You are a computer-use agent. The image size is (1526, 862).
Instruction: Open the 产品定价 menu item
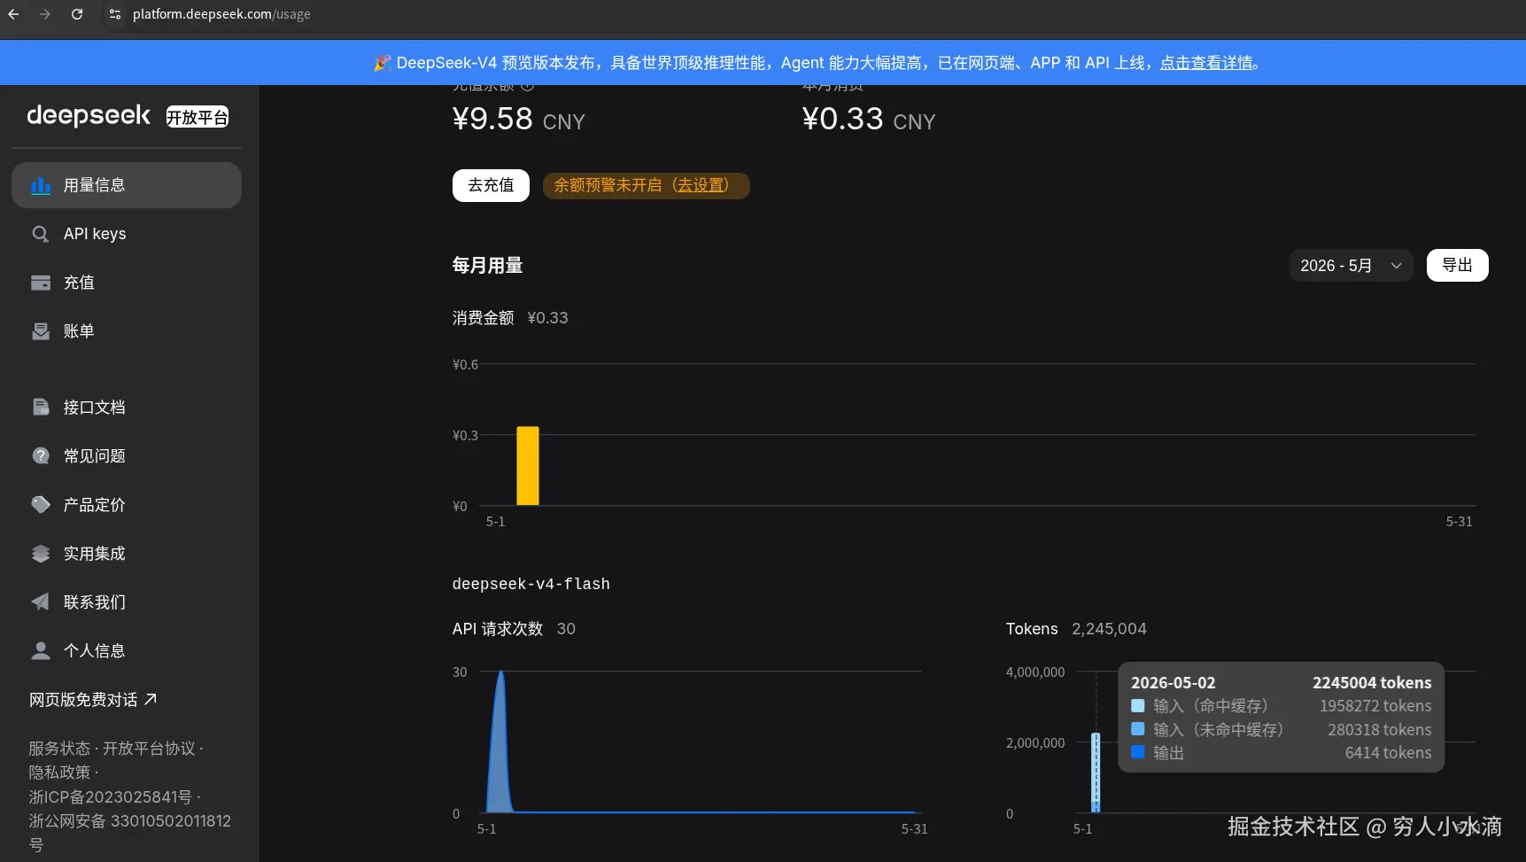[x=127, y=505]
